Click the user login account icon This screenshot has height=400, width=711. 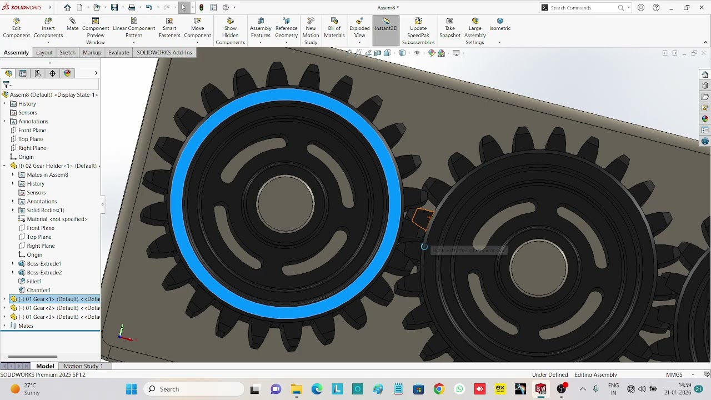[641, 7]
